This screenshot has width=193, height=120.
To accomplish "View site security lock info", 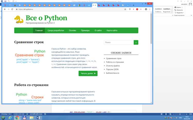I will pyautogui.click(x=17, y=9).
